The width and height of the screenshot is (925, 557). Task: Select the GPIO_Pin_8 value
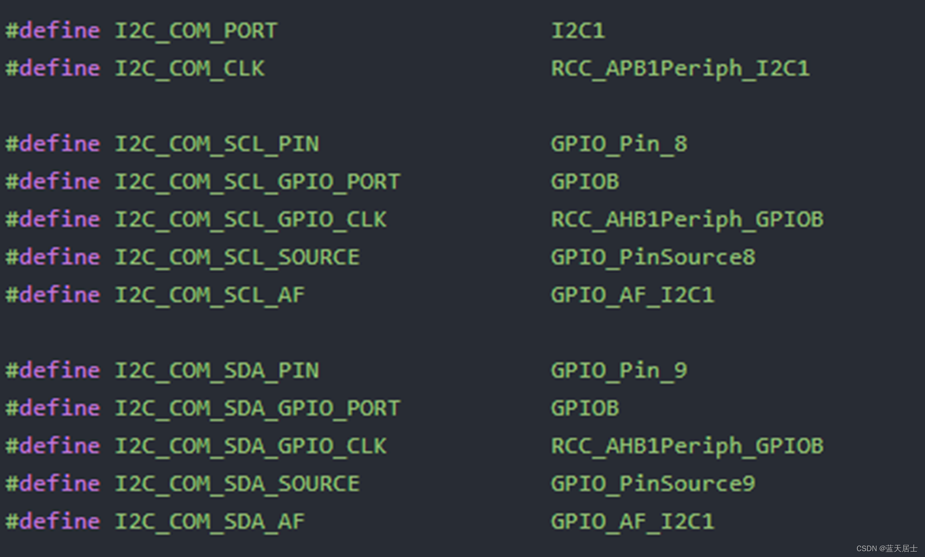[619, 144]
